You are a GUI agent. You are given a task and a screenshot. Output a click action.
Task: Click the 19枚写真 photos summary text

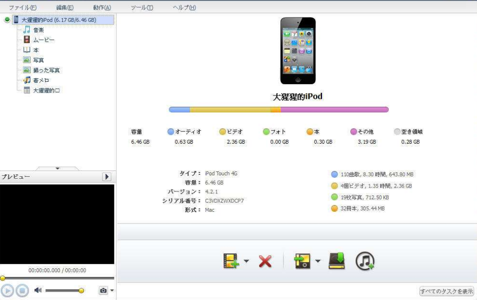[x=365, y=198]
